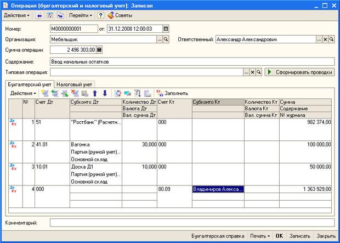Click Записать button
340x243 pixels.
(300, 236)
